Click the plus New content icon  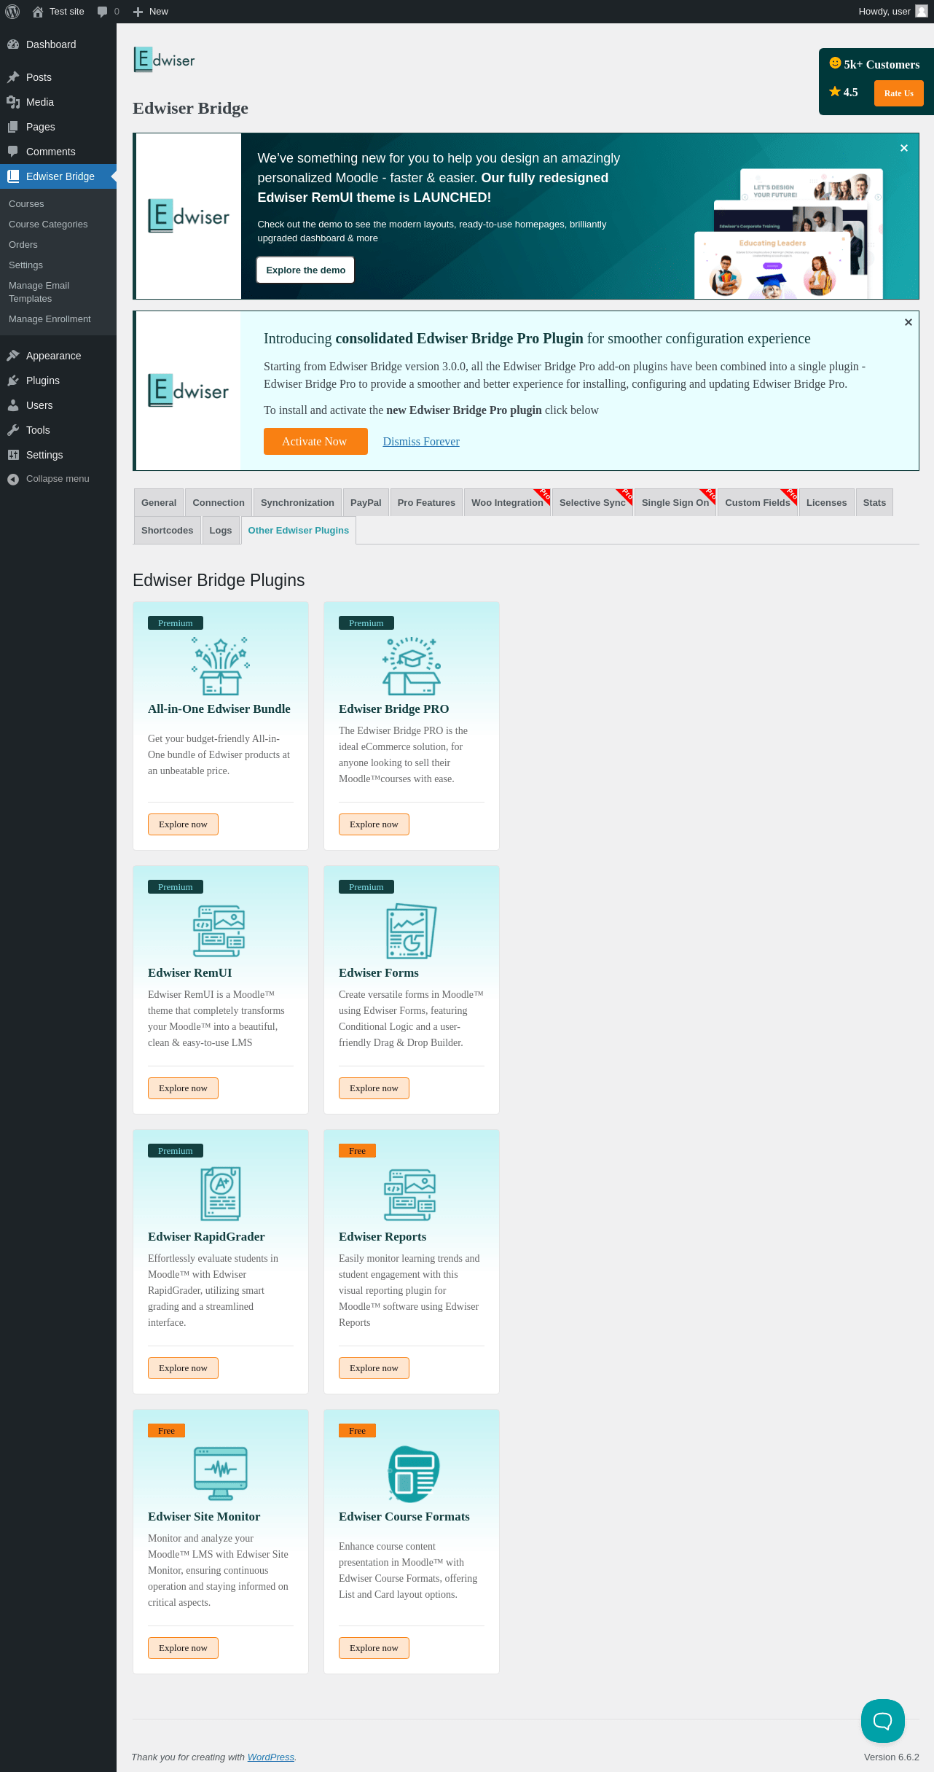(138, 12)
